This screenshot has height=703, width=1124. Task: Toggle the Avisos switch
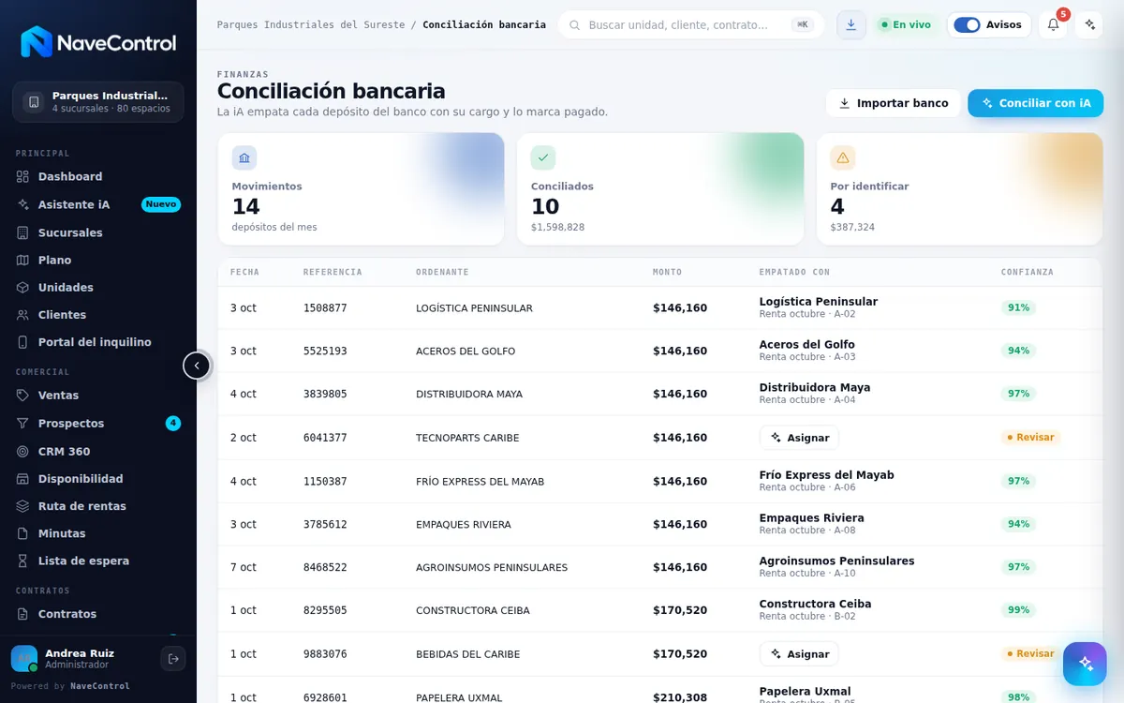pos(967,24)
